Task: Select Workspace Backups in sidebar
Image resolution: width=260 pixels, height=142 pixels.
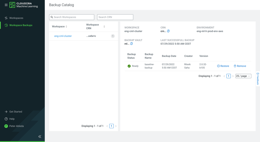Action: [21, 25]
